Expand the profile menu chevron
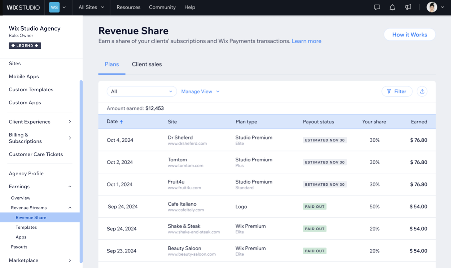 click(x=443, y=7)
